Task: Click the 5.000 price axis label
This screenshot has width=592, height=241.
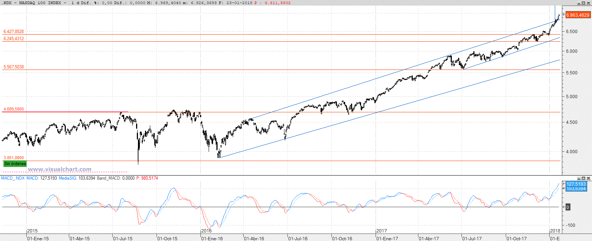Action: coord(572,97)
